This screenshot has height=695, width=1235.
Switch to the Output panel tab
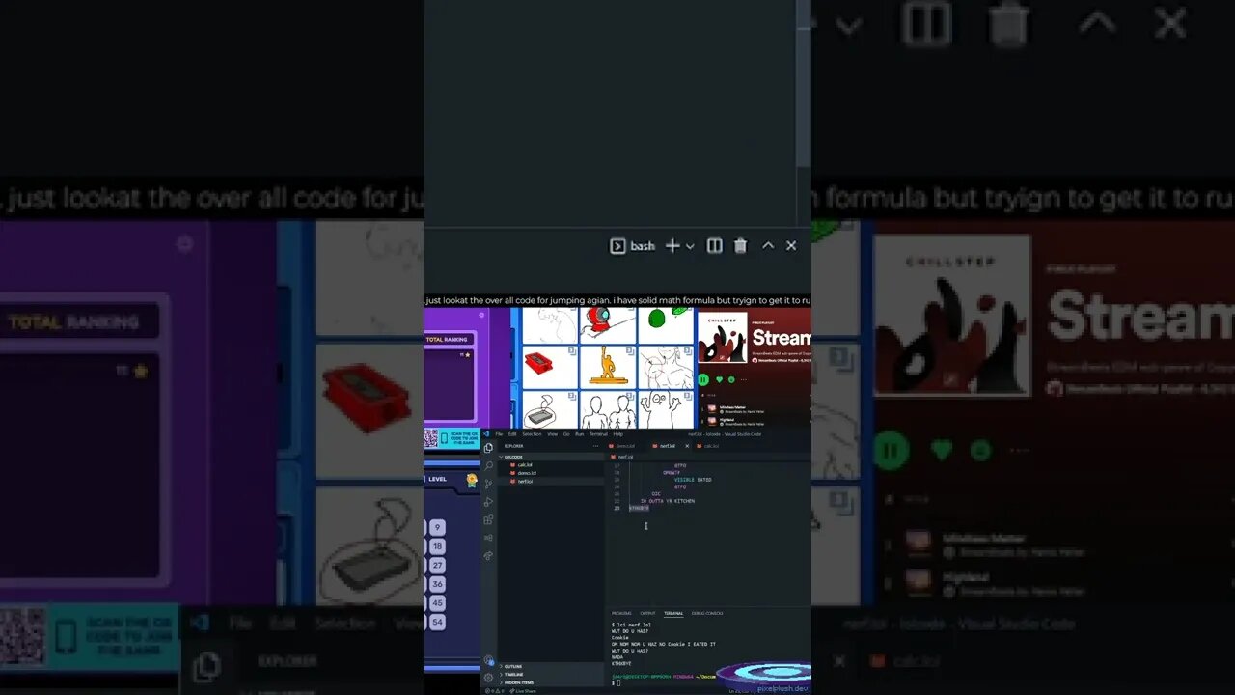[x=647, y=613]
